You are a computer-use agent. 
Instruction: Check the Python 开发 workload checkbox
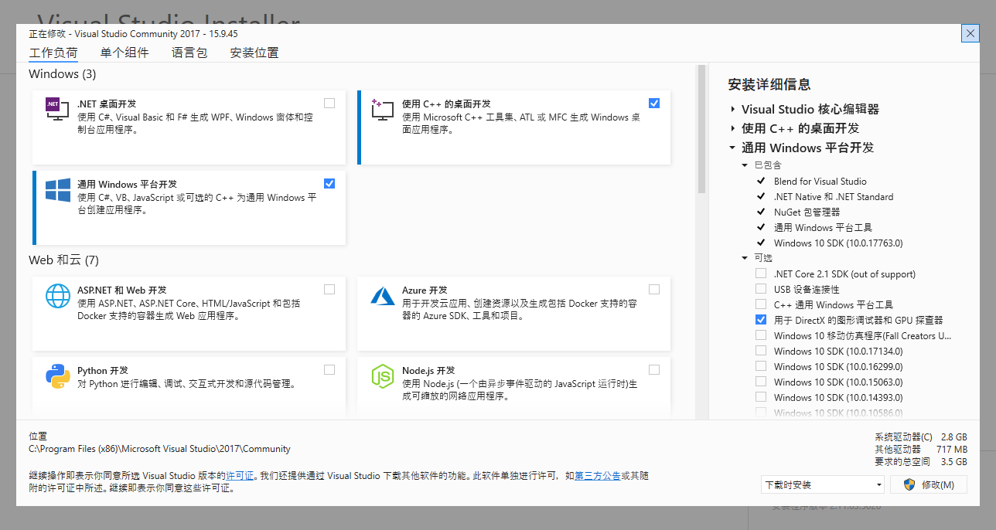(x=329, y=369)
